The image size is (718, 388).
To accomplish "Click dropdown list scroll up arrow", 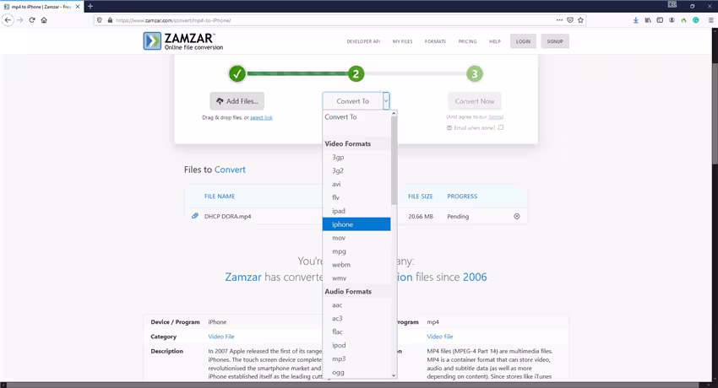I will [x=394, y=113].
